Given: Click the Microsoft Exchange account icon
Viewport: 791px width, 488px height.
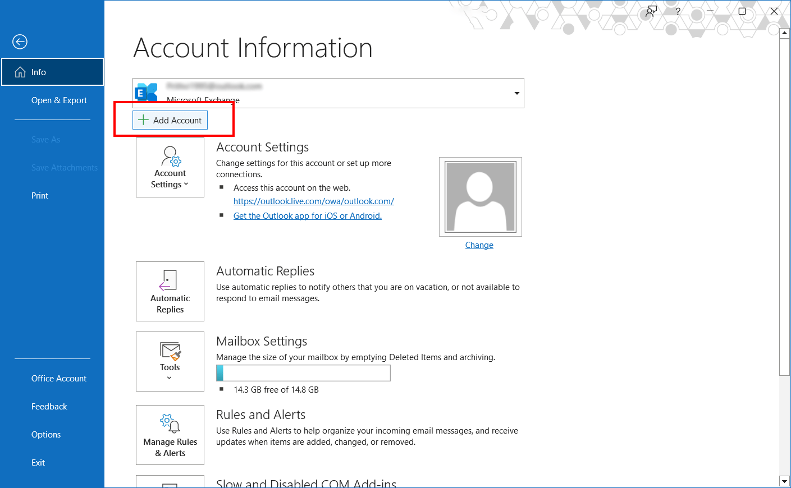Looking at the screenshot, I should (146, 93).
